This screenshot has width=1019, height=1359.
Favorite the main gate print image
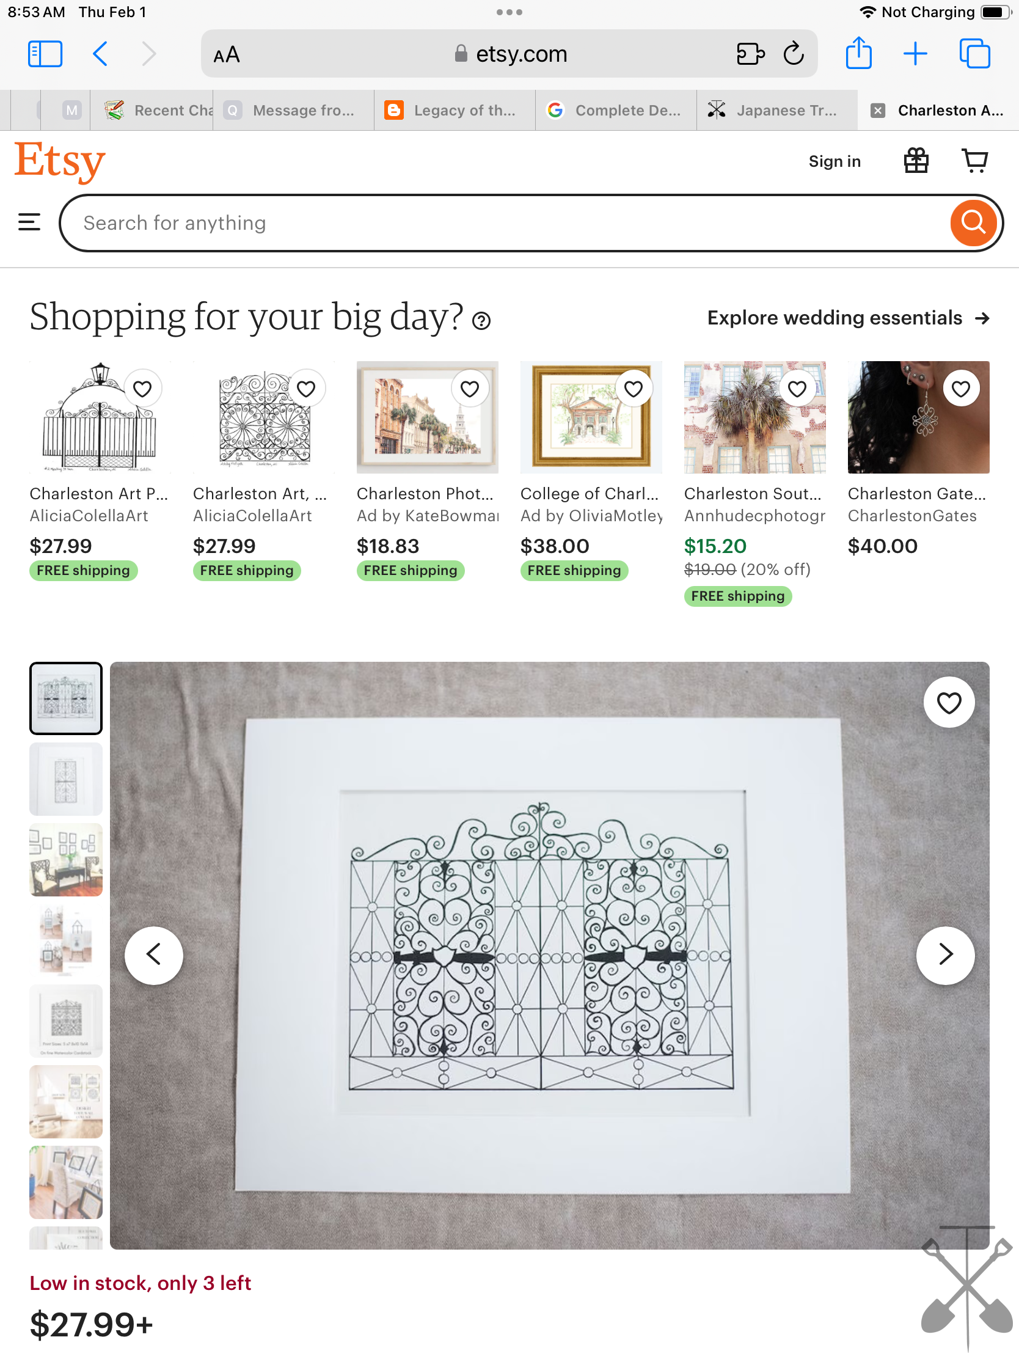tap(948, 702)
